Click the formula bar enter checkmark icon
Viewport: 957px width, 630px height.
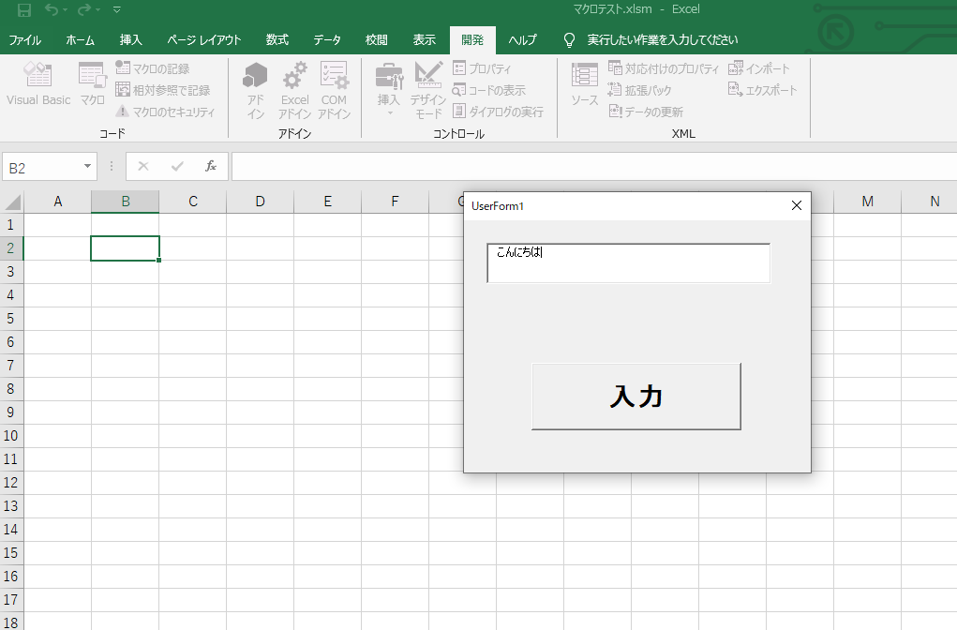coord(177,166)
